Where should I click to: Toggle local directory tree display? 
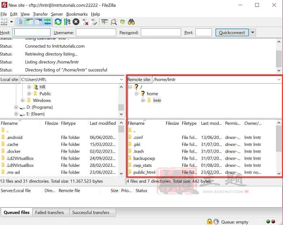point(30,22)
